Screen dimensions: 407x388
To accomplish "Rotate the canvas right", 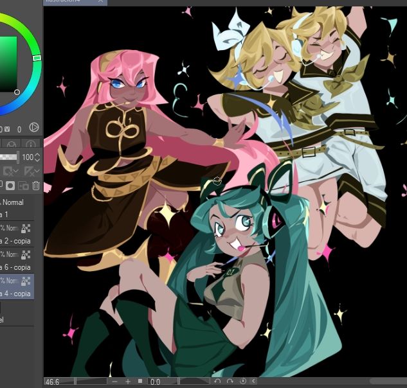I will pos(230,381).
